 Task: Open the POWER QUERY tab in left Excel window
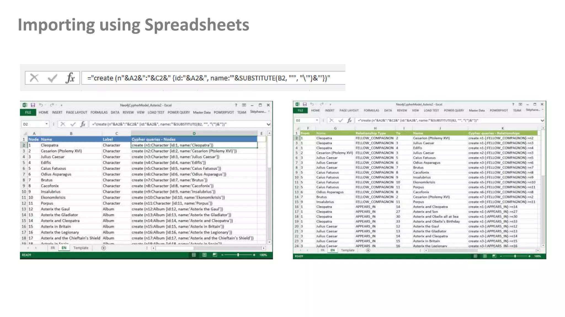click(x=178, y=112)
